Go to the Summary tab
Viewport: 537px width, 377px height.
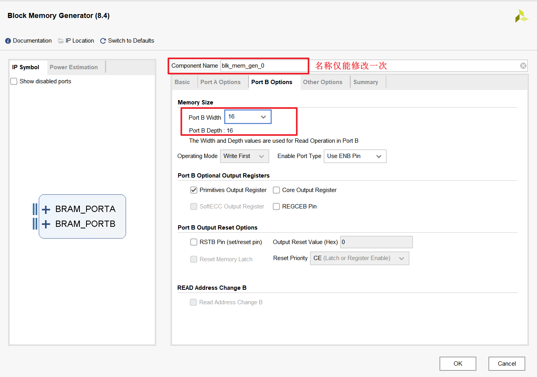click(366, 82)
